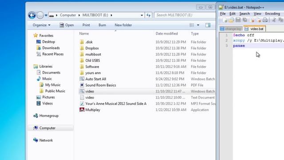Click the MULTIBOOT (E:) breadcrumb segment
The height and width of the screenshot is (160, 284).
coord(95,15)
